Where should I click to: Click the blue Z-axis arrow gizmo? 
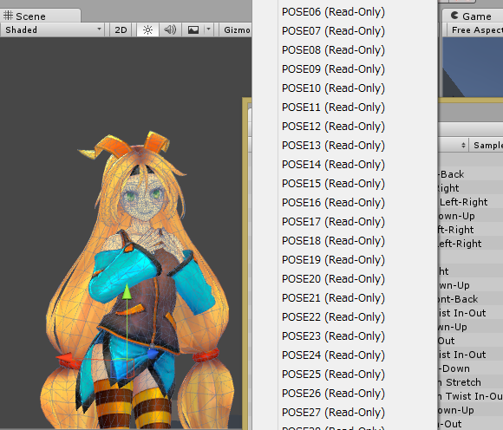(153, 354)
